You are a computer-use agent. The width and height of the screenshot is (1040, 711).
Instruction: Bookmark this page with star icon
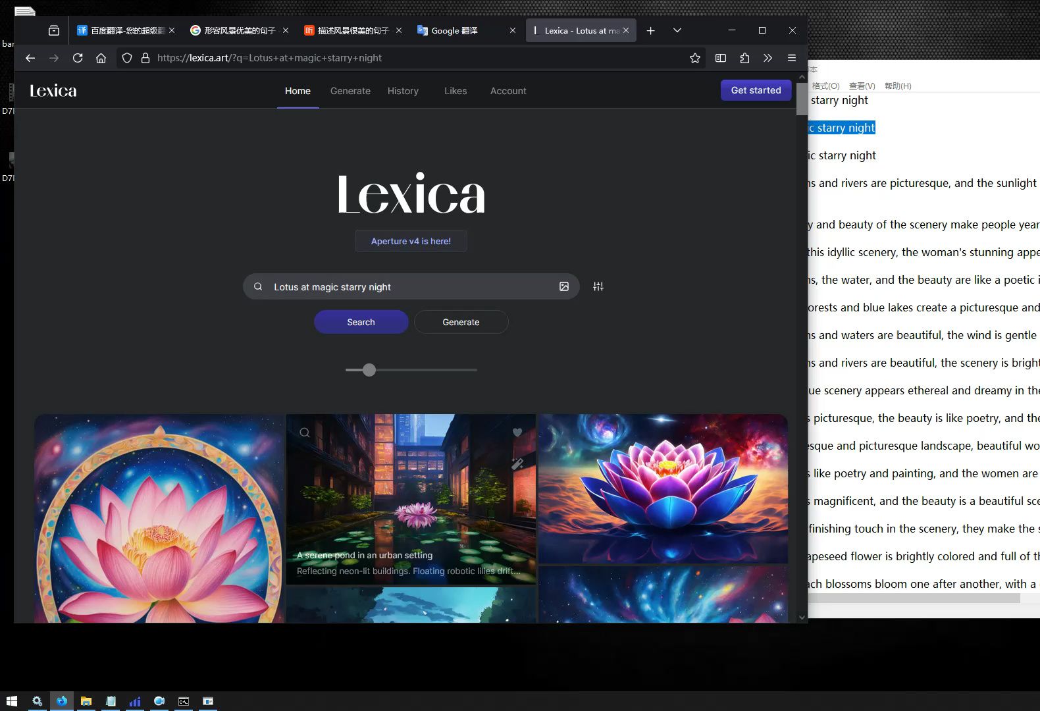[694, 58]
